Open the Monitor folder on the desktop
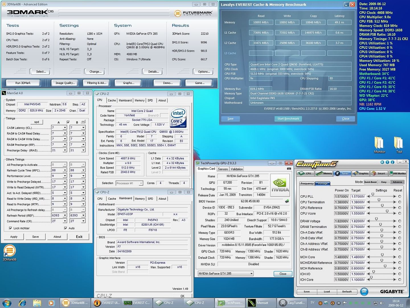Viewport: 410px width, 308px height. point(379,145)
